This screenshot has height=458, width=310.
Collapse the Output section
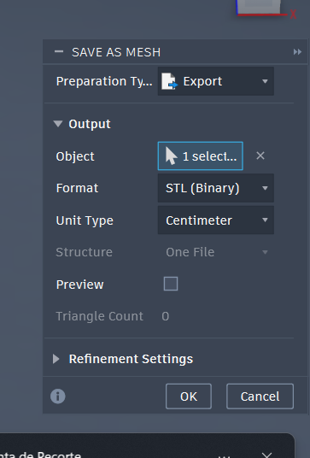(x=58, y=124)
